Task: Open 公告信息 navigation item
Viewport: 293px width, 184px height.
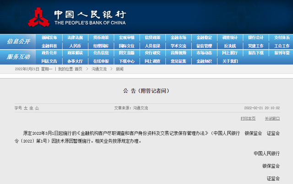Action: (x=101, y=53)
